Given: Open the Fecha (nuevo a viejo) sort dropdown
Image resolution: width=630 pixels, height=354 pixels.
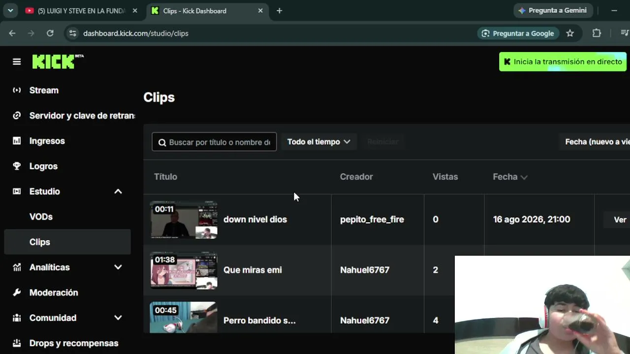Looking at the screenshot, I should pyautogui.click(x=595, y=142).
